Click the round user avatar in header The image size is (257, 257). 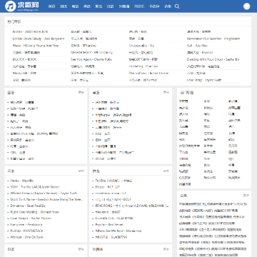247,6
